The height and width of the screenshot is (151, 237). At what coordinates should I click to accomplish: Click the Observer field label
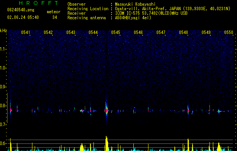(x=76, y=4)
